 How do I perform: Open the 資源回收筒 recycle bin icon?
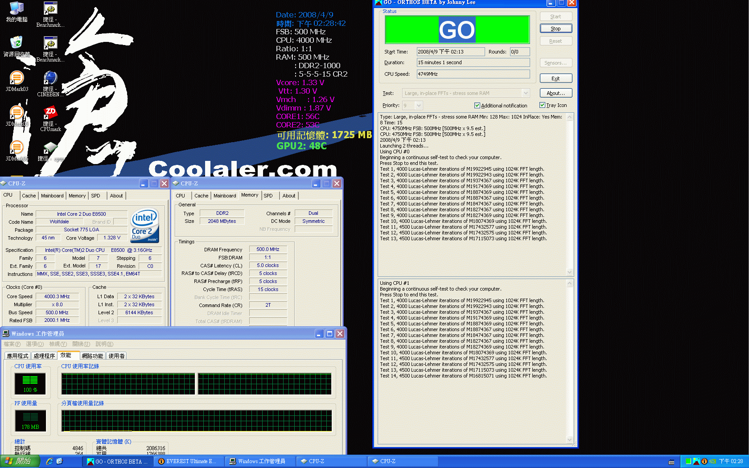tap(16, 46)
